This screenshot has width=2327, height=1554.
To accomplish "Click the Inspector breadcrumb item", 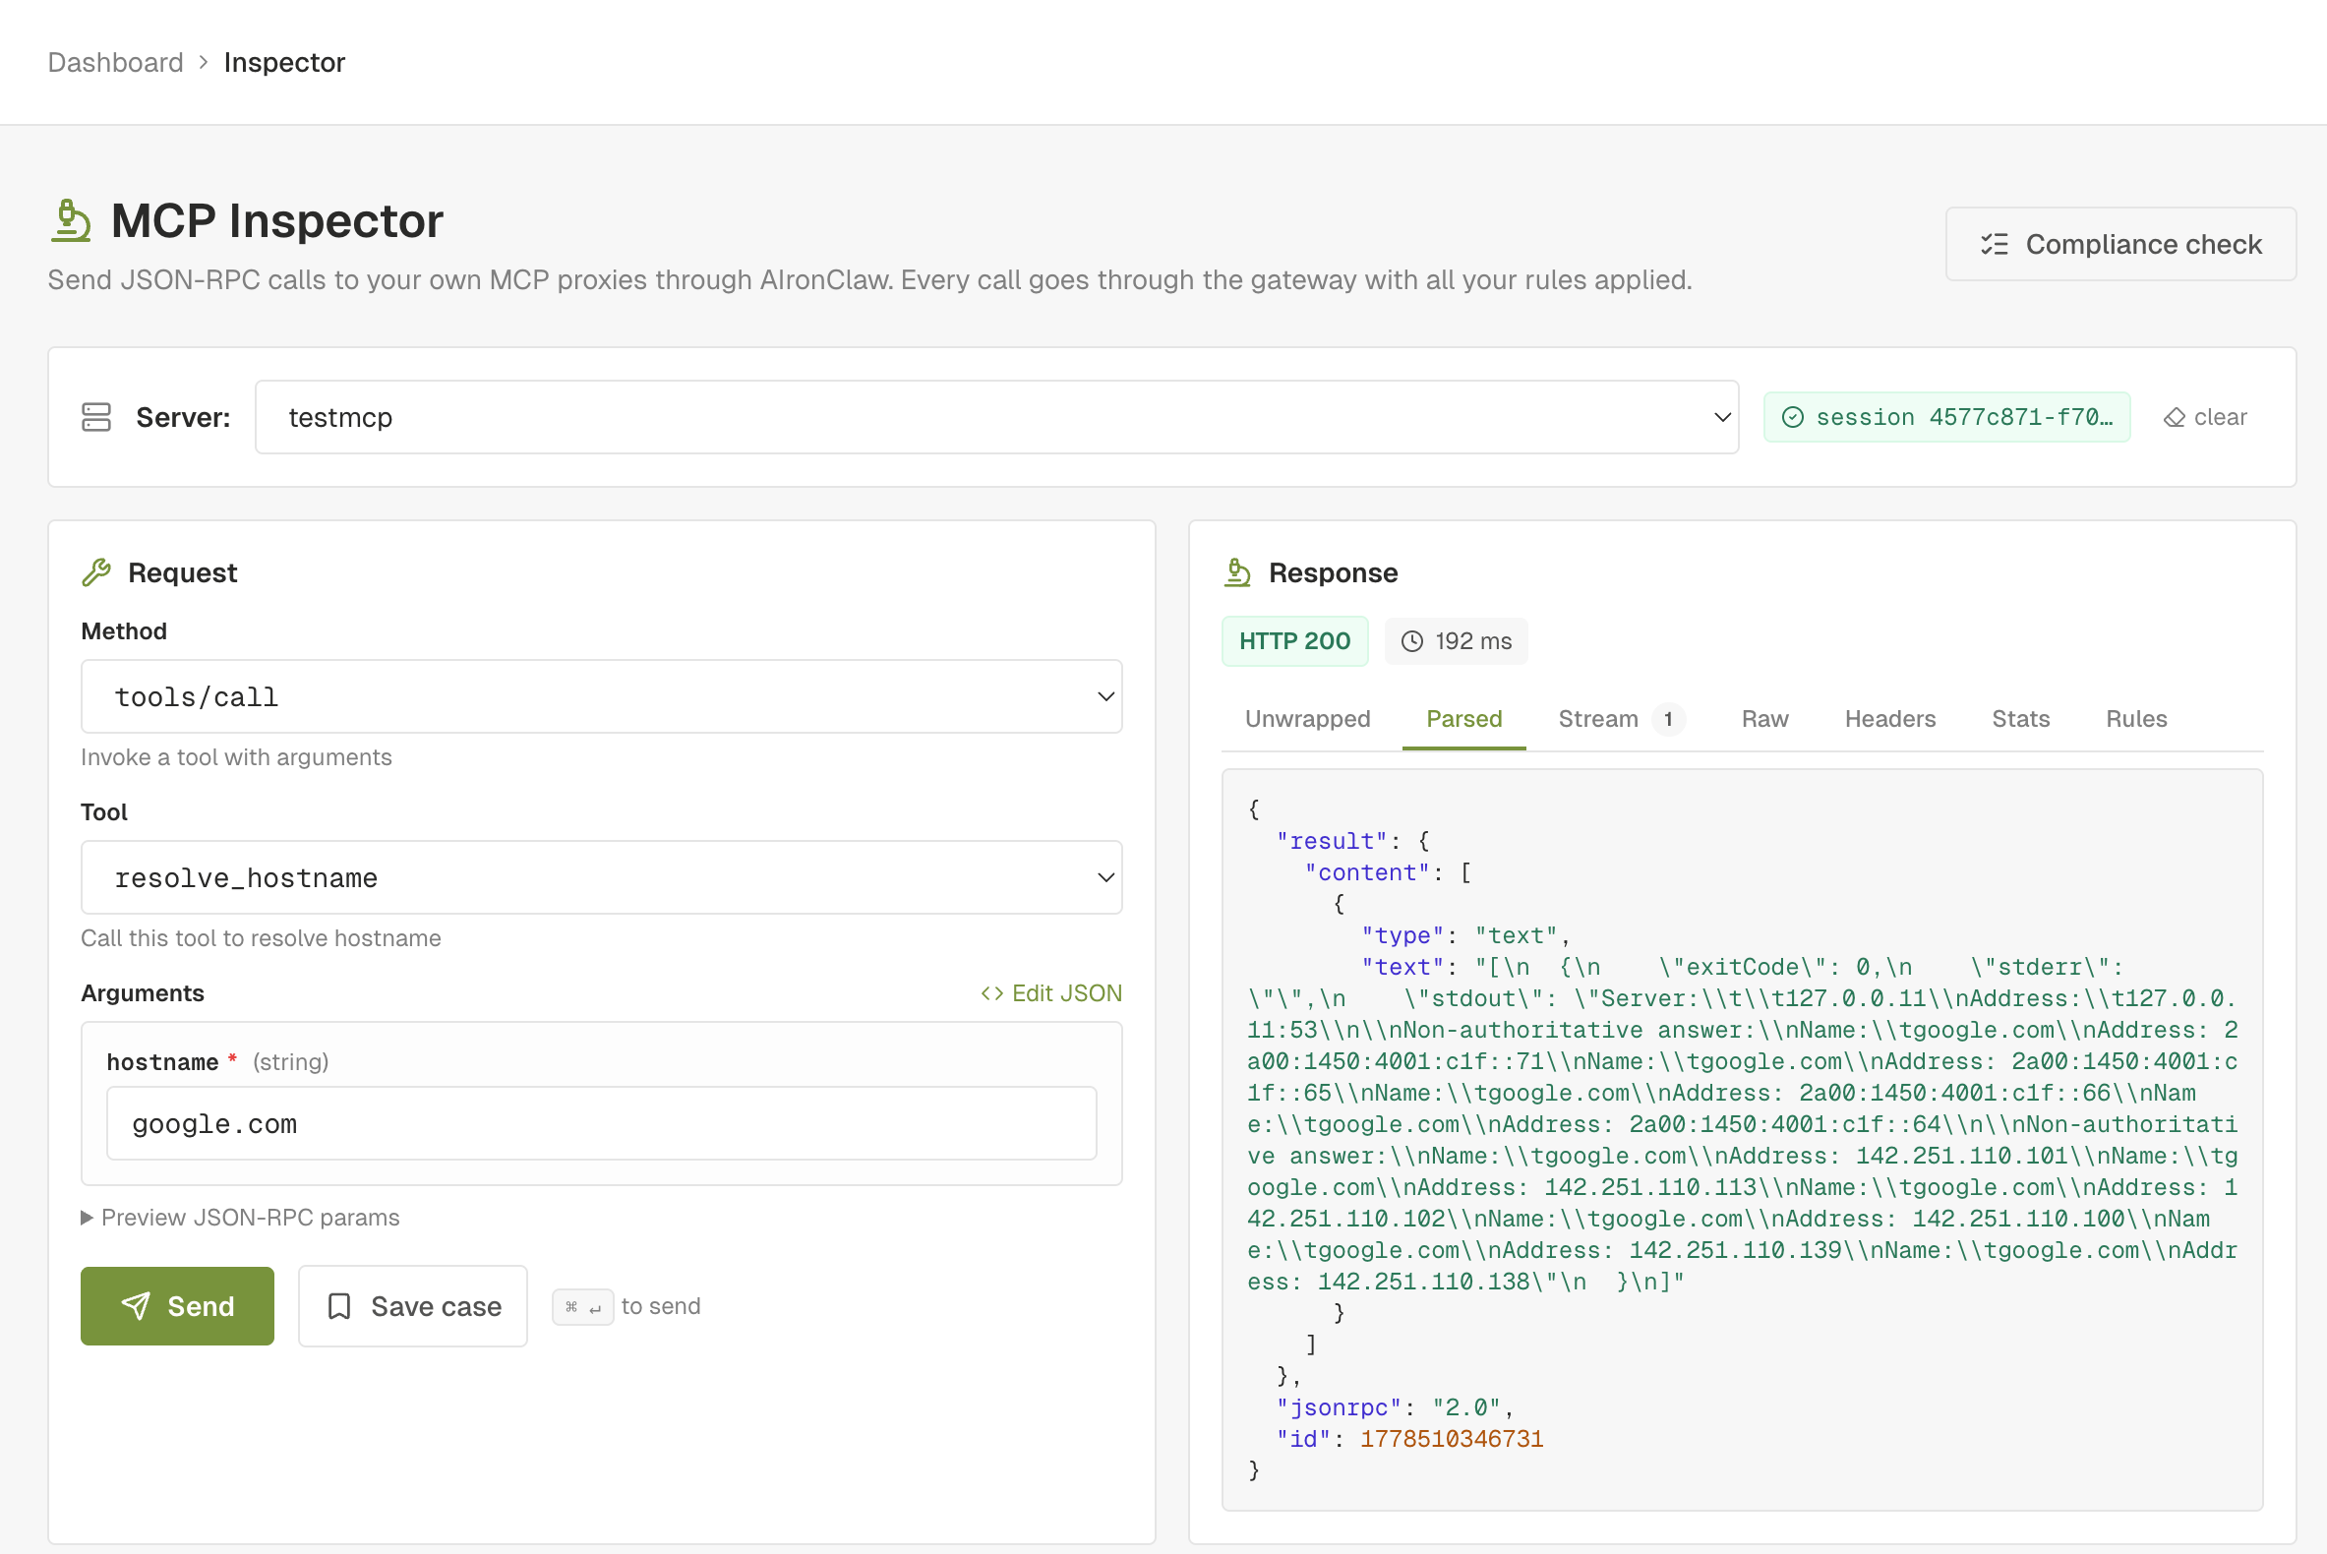I will pos(284,61).
